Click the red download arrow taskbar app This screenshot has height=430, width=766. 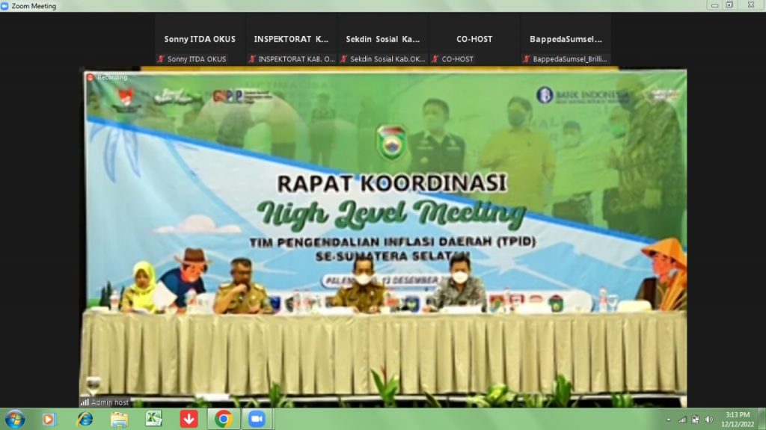(x=189, y=420)
